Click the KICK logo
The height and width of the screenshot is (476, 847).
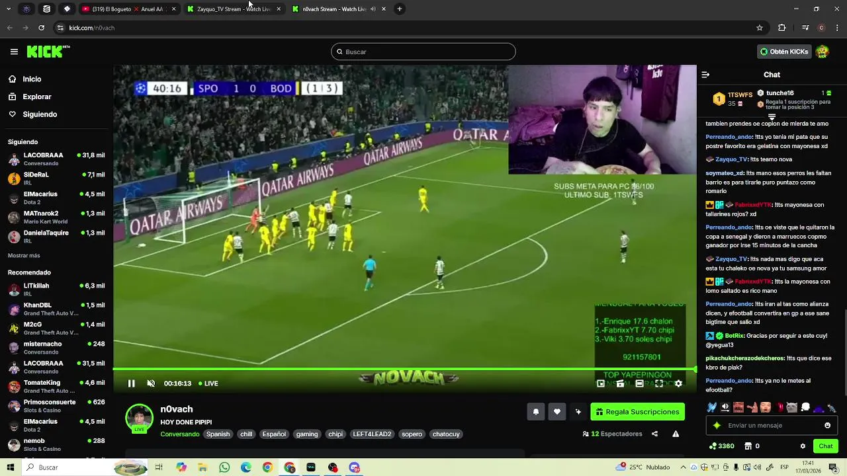[x=48, y=52]
